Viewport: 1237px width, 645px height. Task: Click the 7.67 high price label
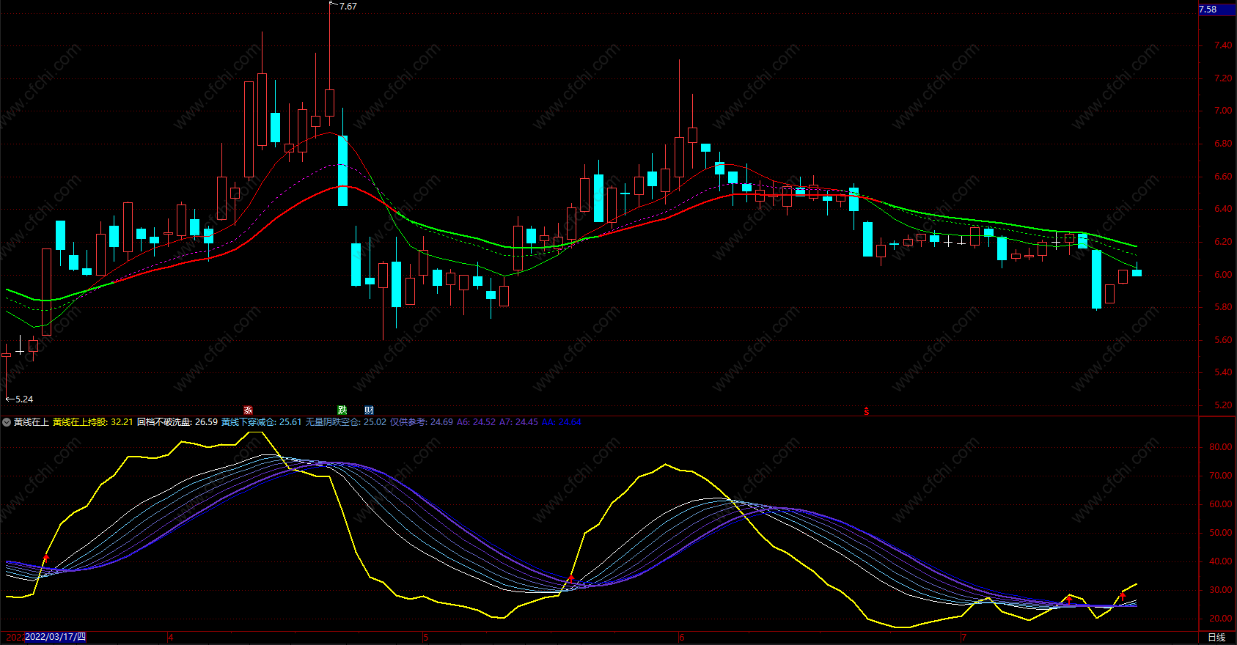point(348,7)
